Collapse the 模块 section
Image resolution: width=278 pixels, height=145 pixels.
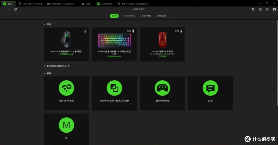(x=45, y=73)
